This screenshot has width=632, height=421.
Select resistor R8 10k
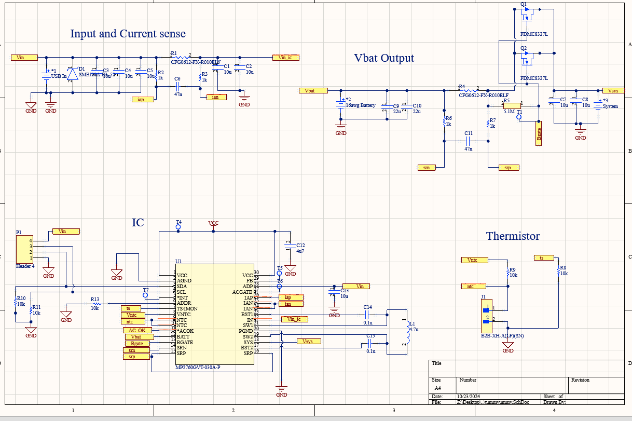click(558, 272)
